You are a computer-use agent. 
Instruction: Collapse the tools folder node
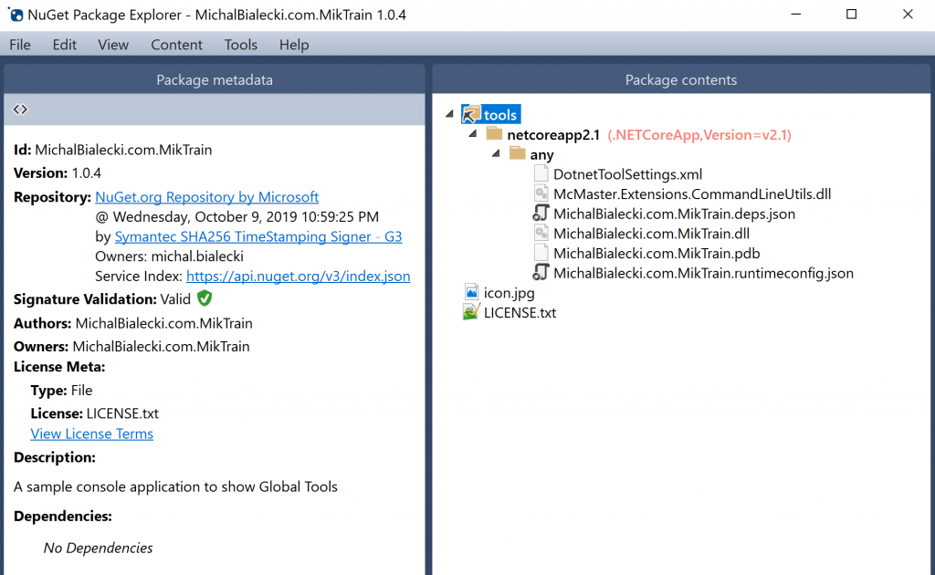point(449,113)
